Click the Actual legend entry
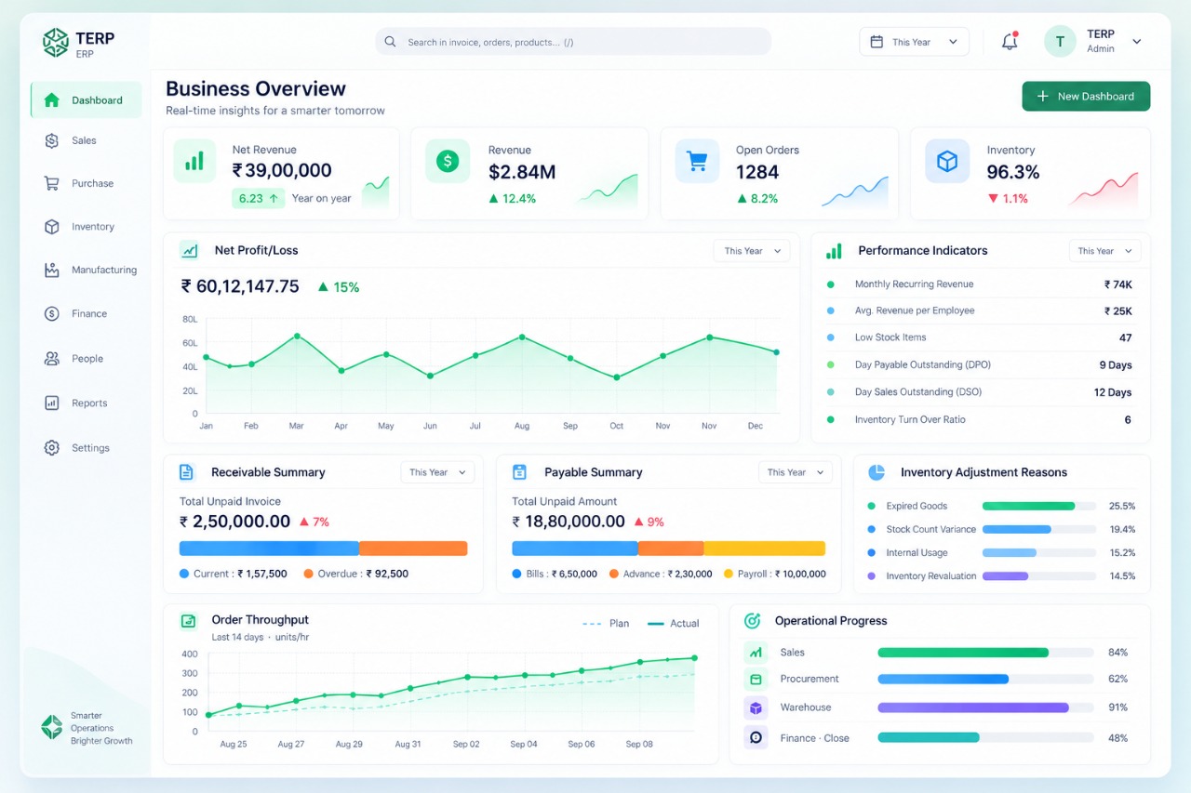 tap(674, 624)
